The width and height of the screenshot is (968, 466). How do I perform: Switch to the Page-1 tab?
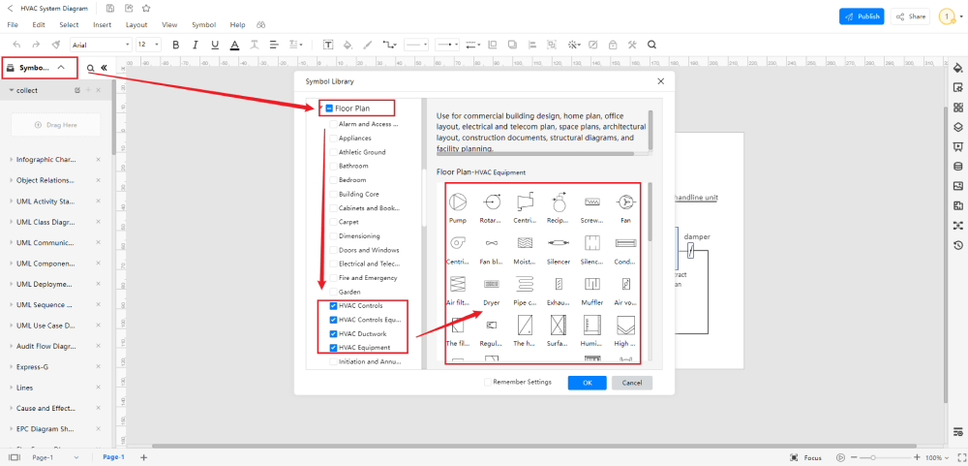click(113, 457)
